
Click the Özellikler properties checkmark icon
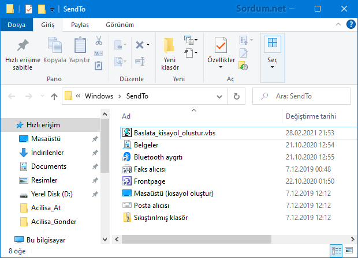point(221,45)
